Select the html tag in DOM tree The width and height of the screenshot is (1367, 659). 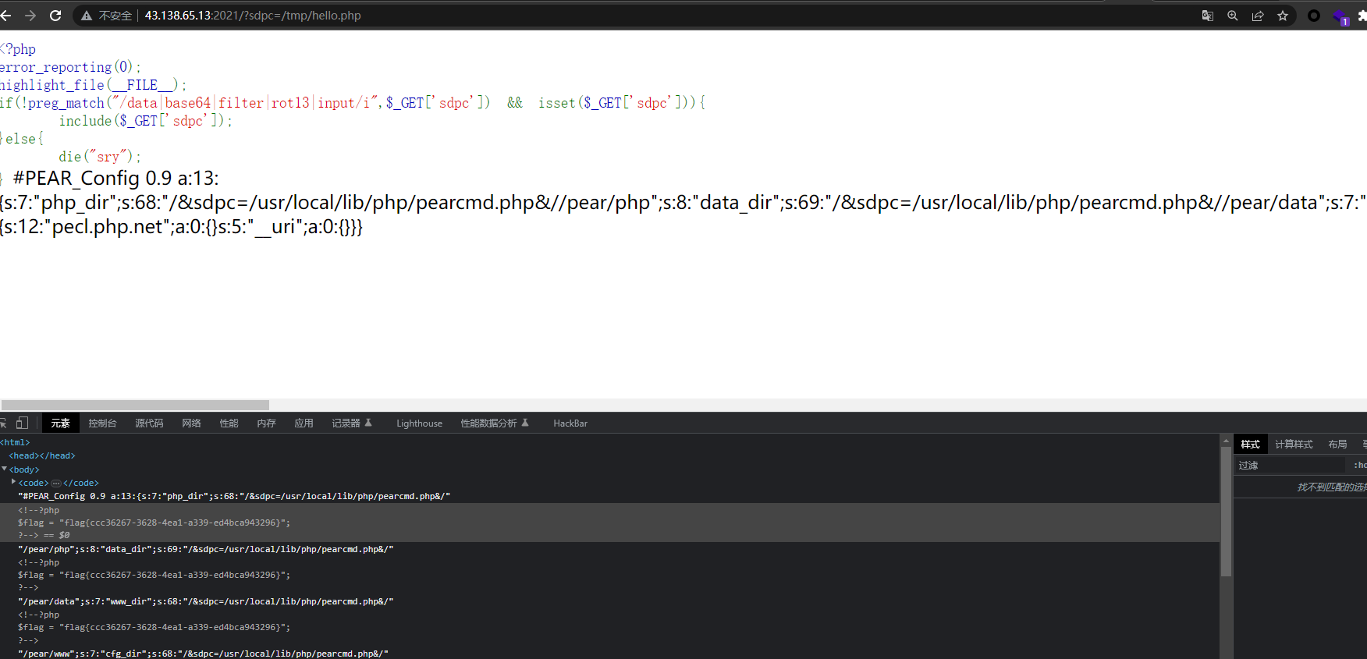(x=15, y=442)
